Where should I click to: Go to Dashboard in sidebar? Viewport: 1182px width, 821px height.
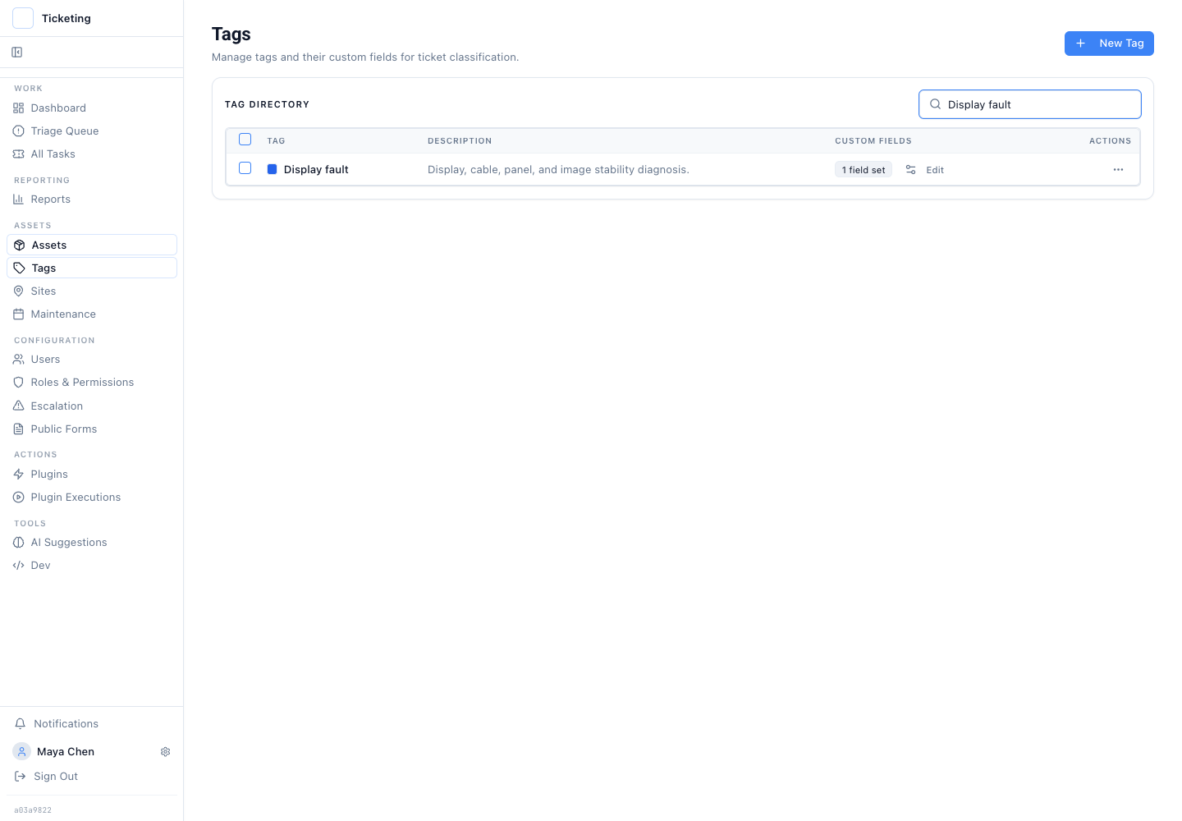[92, 108]
